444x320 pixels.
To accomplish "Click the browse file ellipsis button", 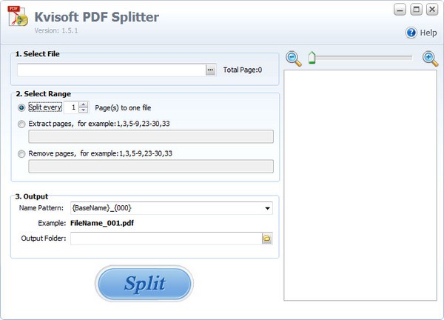I will [x=210, y=70].
